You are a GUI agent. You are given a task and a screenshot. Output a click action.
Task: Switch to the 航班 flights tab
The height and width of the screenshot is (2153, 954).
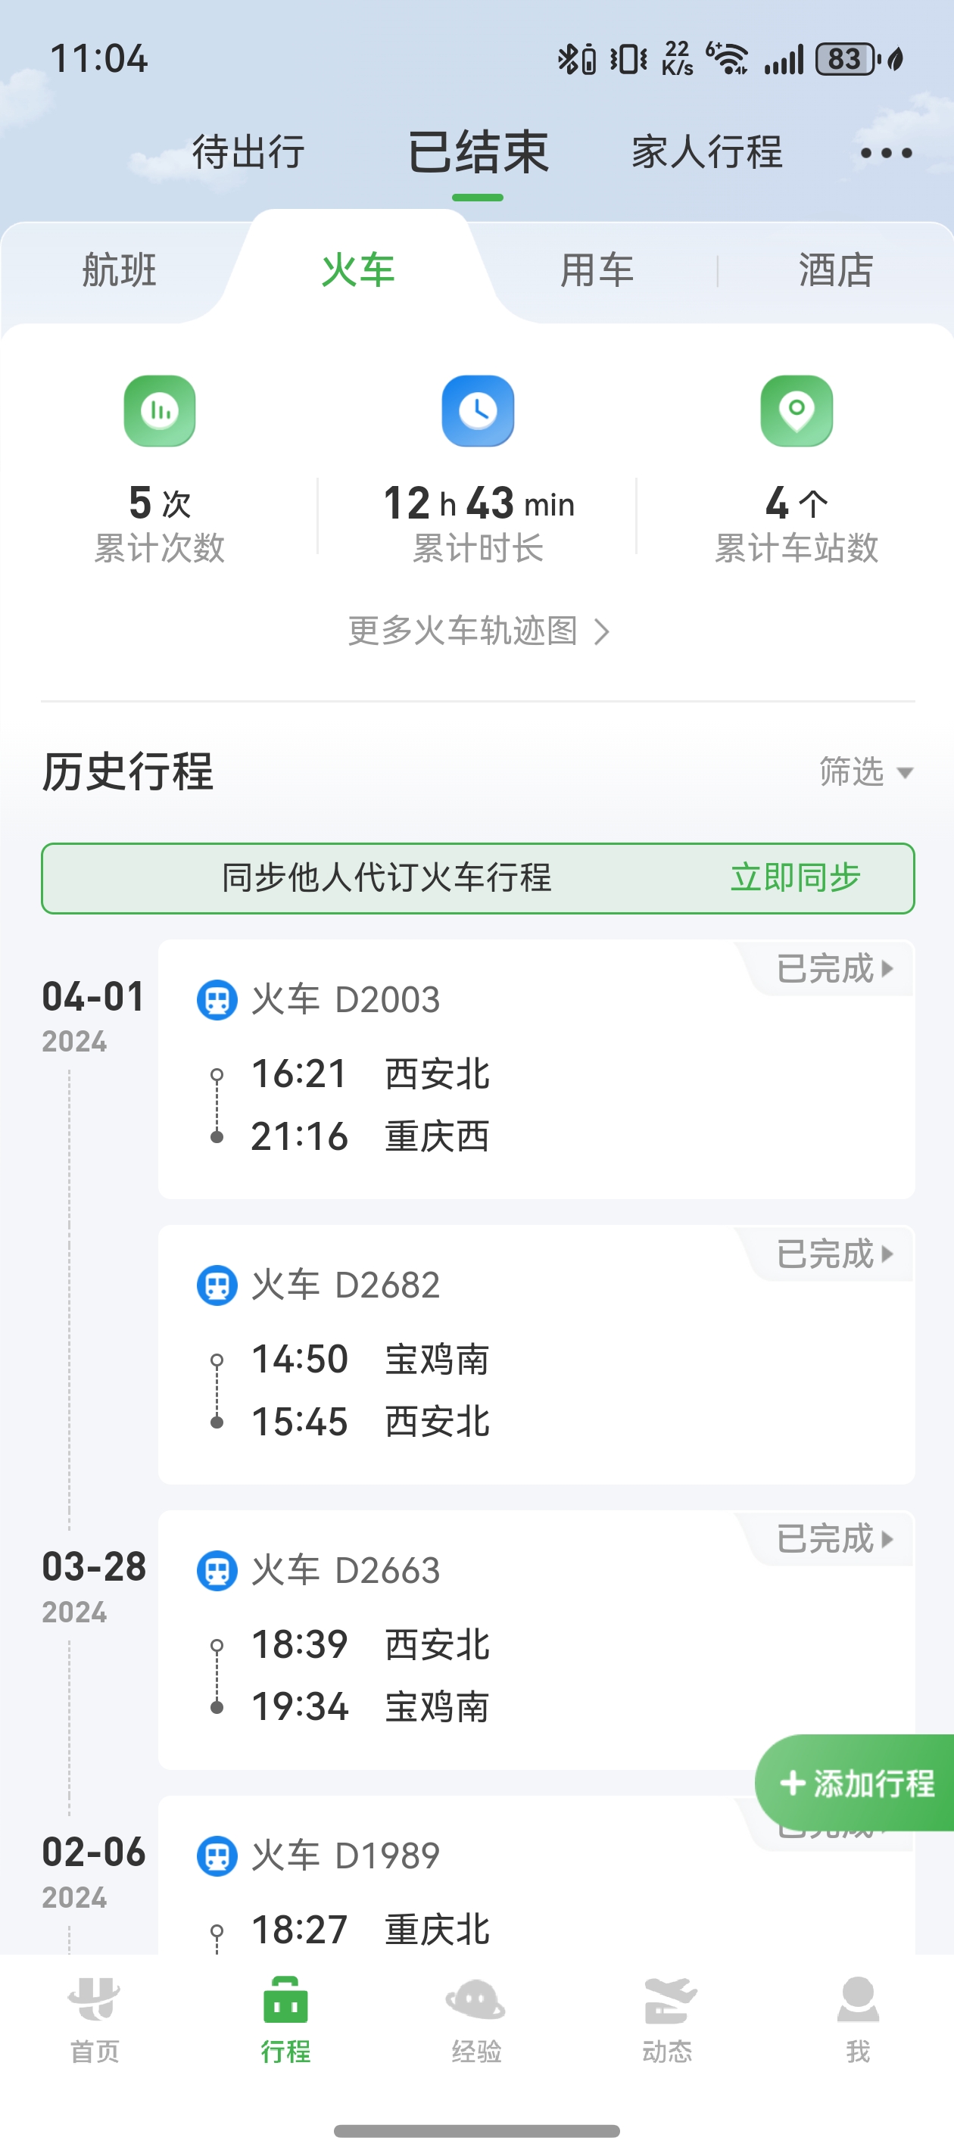point(120,270)
